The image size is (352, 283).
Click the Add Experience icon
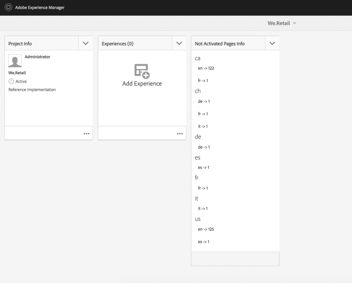coord(142,71)
